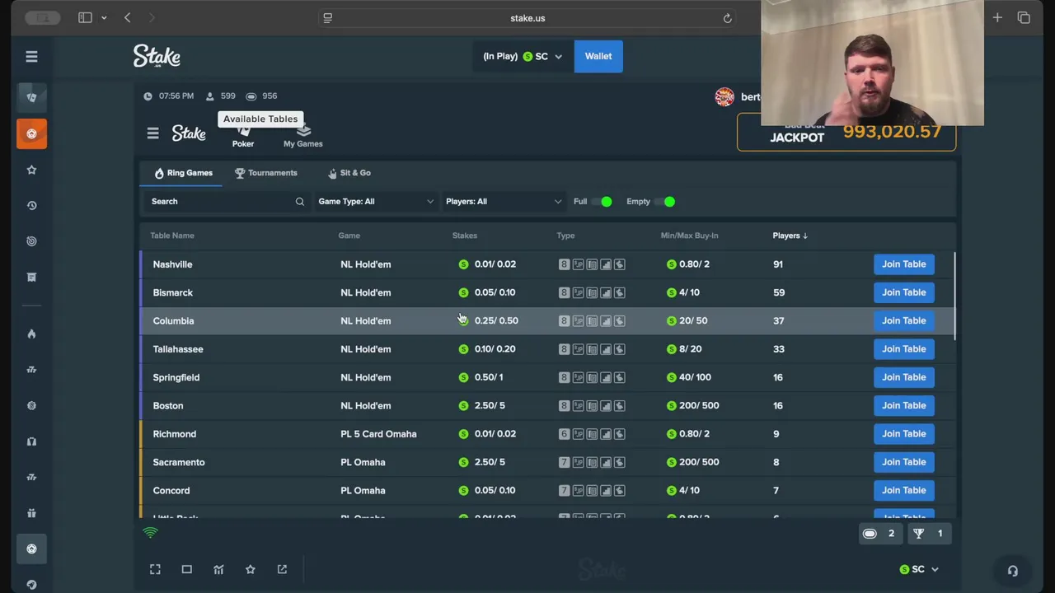Switch to the Ring Games tab

point(183,173)
